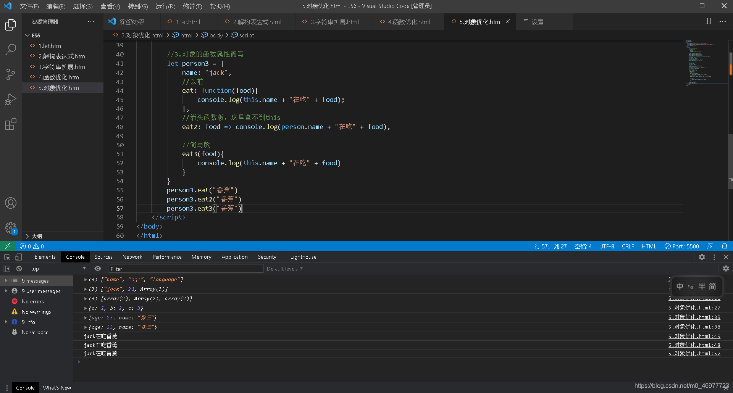Open 3.字符串扩展.html in the explorer
733x393 pixels.
pyautogui.click(x=63, y=67)
